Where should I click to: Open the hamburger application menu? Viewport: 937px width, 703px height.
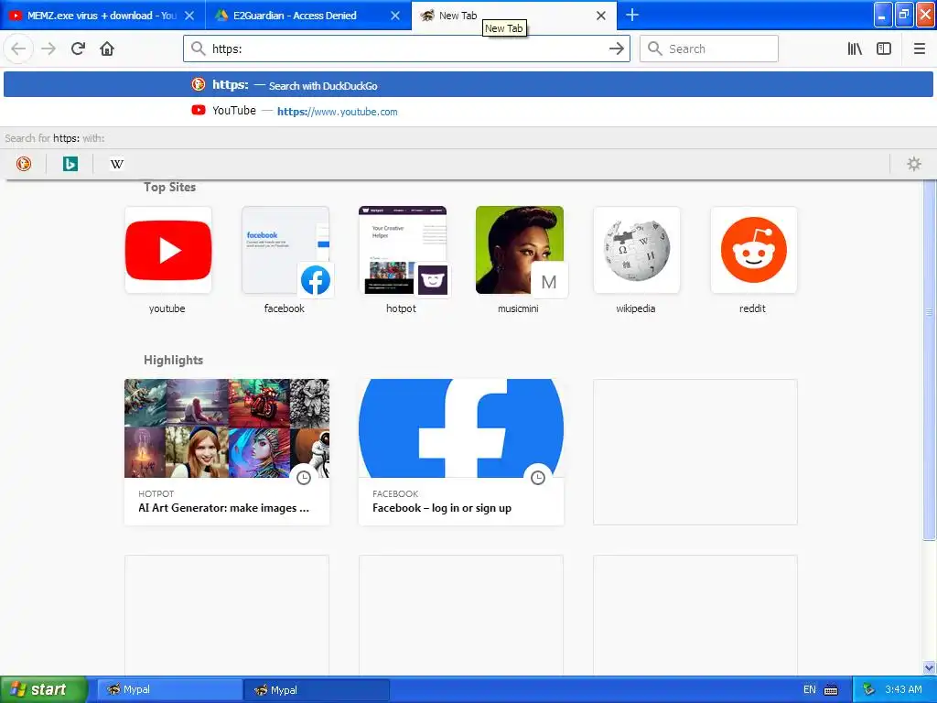[919, 49]
